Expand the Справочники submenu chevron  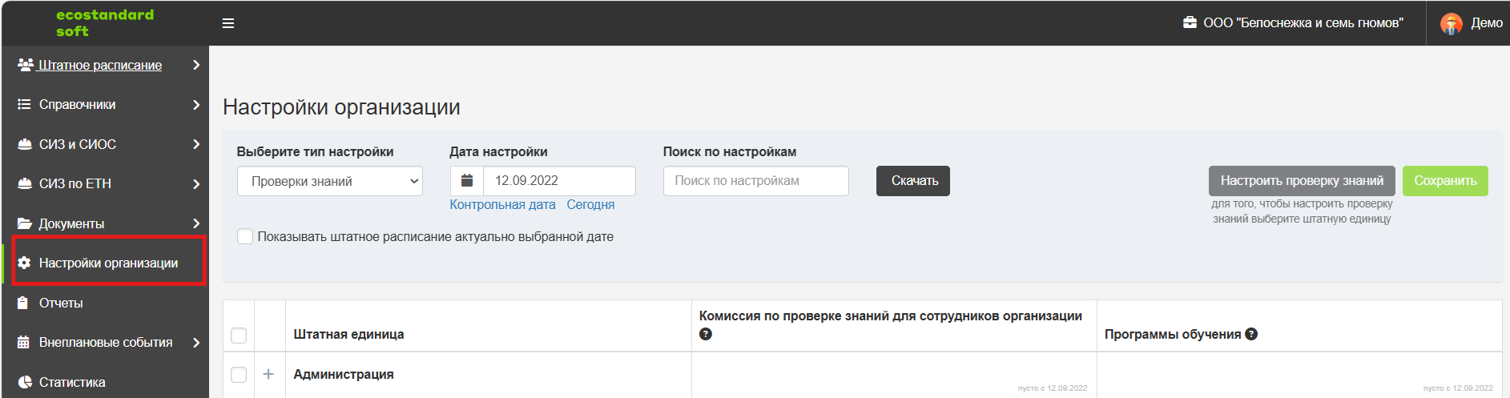coord(196,104)
